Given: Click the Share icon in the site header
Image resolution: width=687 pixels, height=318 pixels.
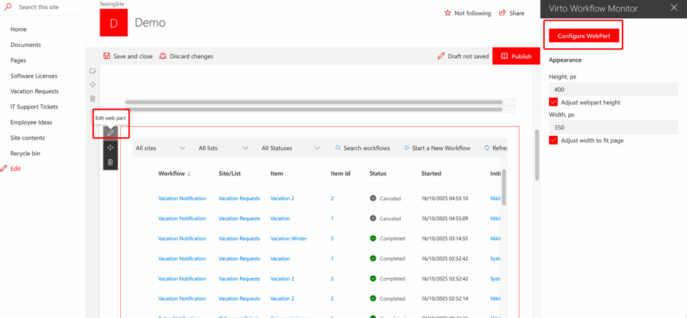Looking at the screenshot, I should point(502,13).
